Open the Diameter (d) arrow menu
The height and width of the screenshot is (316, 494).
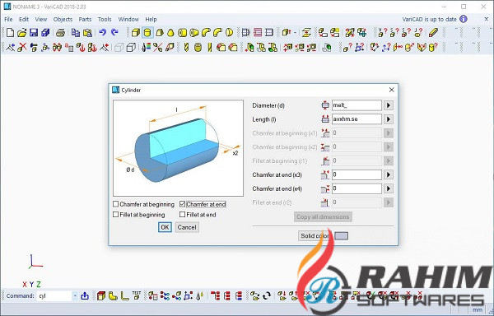coord(389,105)
